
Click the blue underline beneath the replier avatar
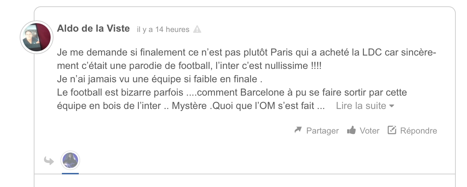tap(70, 173)
